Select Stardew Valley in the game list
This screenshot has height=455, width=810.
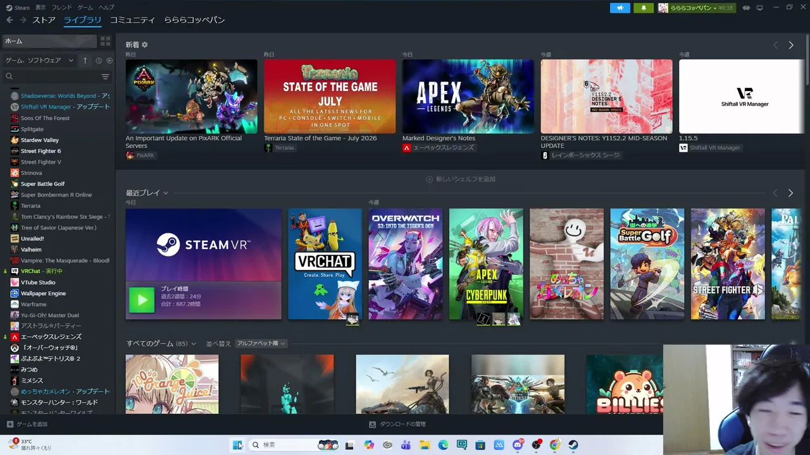[x=39, y=140]
